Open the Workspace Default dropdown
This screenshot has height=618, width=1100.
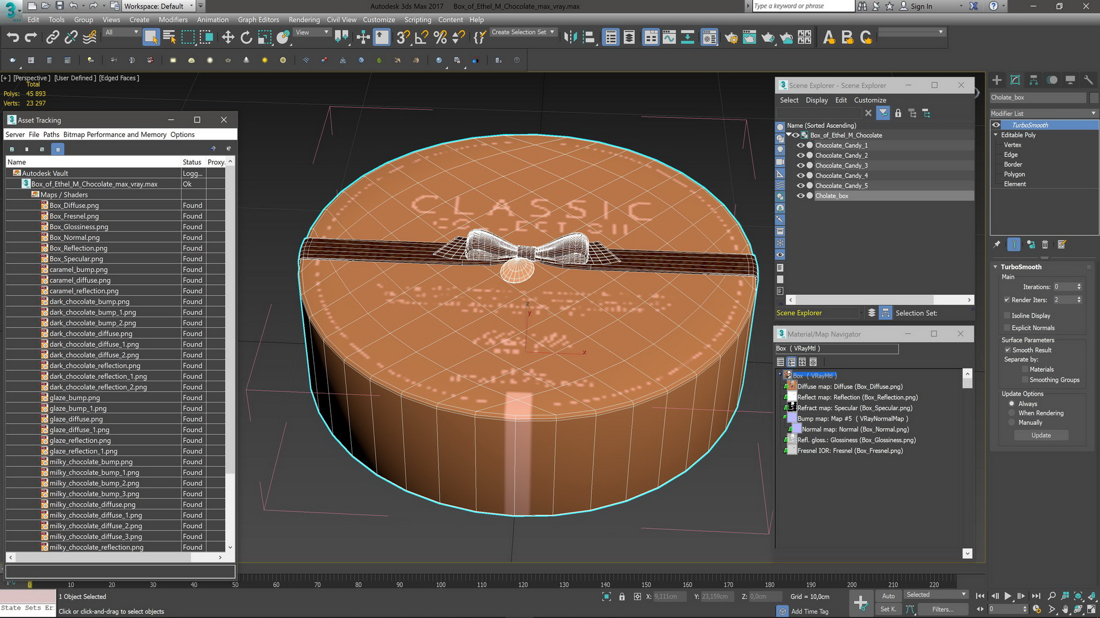click(160, 6)
